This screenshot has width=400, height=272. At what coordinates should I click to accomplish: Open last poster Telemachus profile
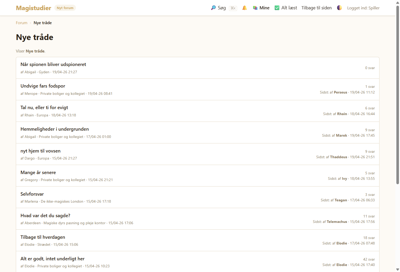(x=337, y=222)
